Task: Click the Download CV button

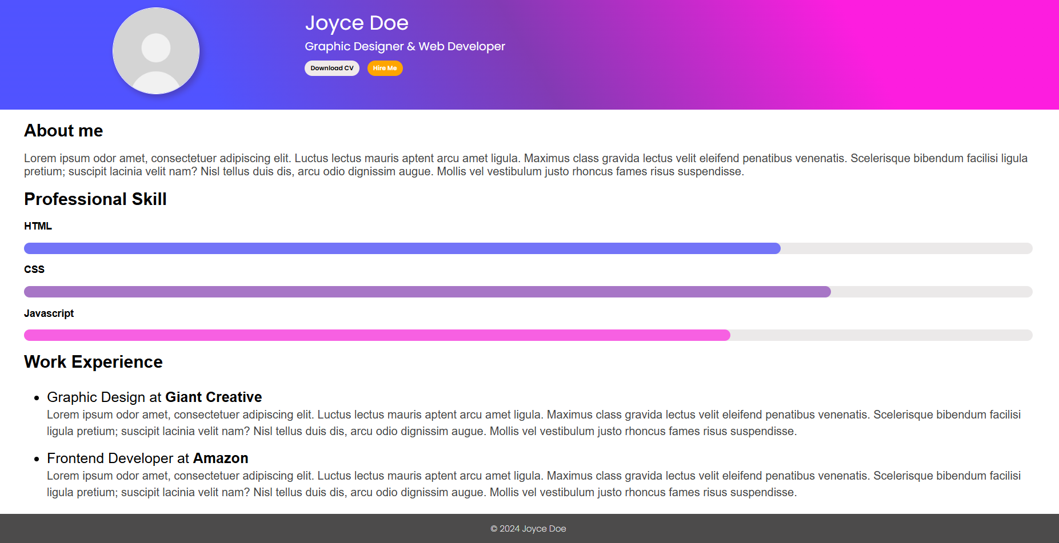Action: click(x=331, y=68)
